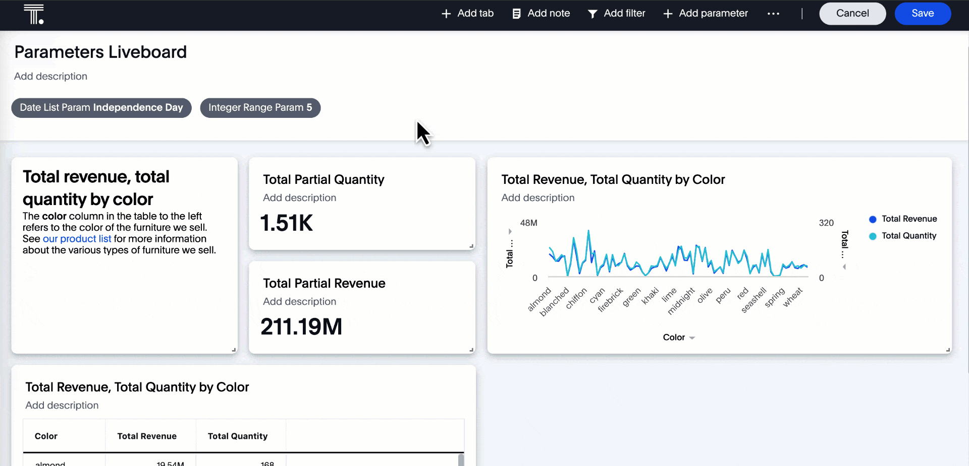Click the Add filter funnel icon
This screenshot has width=969, height=466.
593,14
